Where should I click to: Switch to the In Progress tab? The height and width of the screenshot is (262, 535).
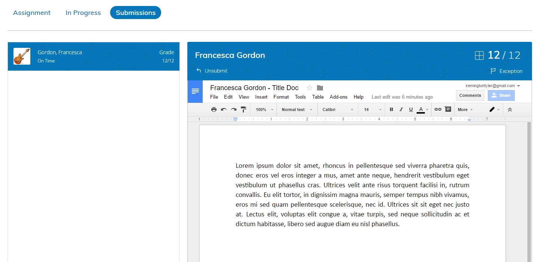(x=83, y=13)
